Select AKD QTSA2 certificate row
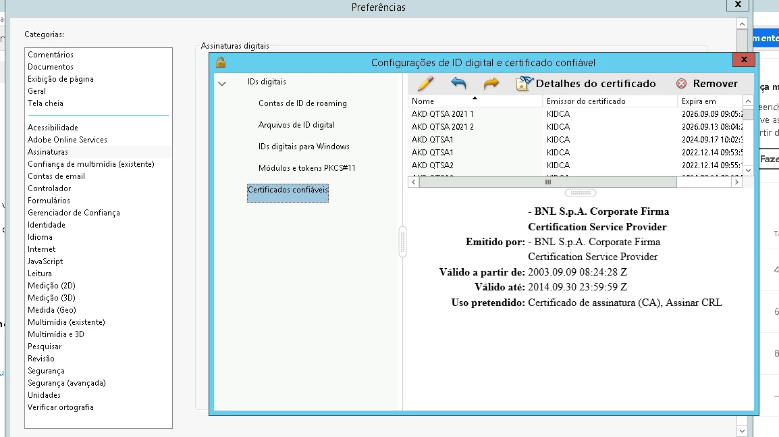Screen dimensions: 779x437 click(x=575, y=165)
